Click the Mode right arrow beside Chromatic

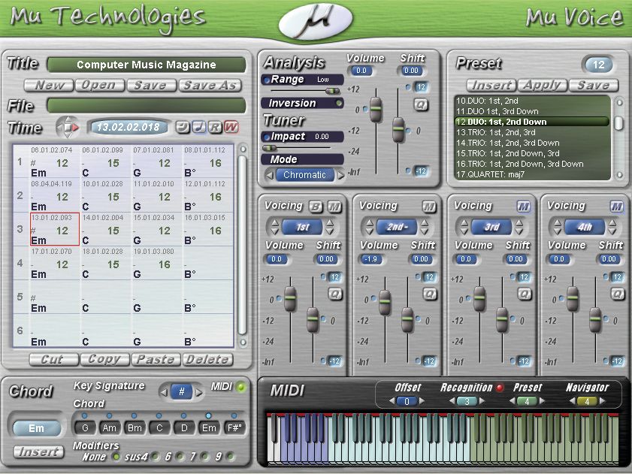341,175
